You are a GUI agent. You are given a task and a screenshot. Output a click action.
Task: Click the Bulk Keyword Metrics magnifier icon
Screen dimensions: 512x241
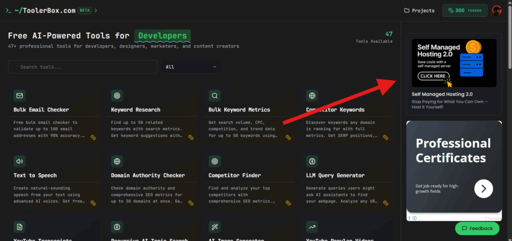(214, 95)
